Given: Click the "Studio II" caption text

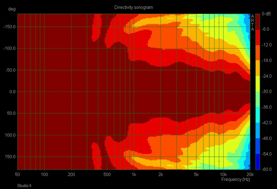Looking at the screenshot, I should 24,186.
